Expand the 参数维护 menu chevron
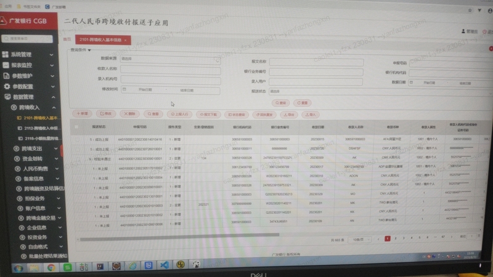Image resolution: width=493 pixels, height=277 pixels. coord(52,76)
